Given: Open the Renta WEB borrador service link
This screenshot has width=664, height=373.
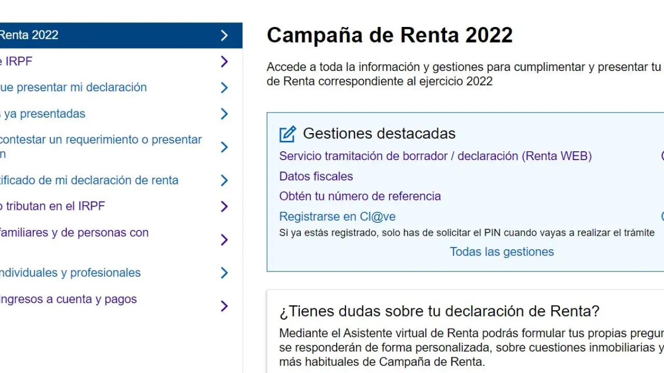Looking at the screenshot, I should [x=435, y=156].
